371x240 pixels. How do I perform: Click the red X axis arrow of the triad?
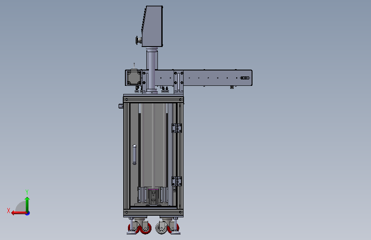(19, 213)
